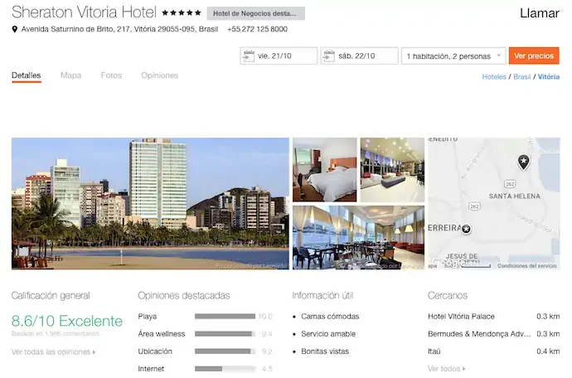
Task: Click the Servicio amable item
Action: coord(328,334)
